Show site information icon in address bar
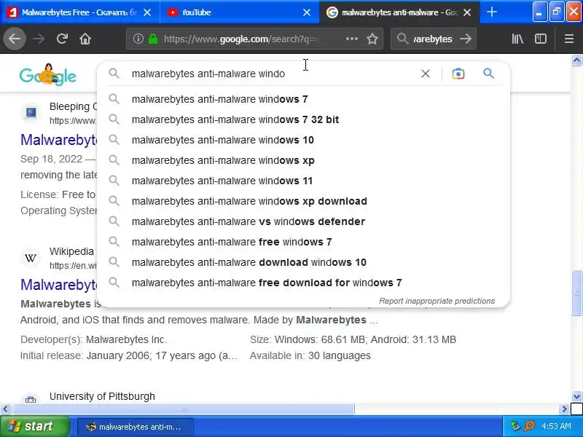Image resolution: width=583 pixels, height=437 pixels. (138, 39)
